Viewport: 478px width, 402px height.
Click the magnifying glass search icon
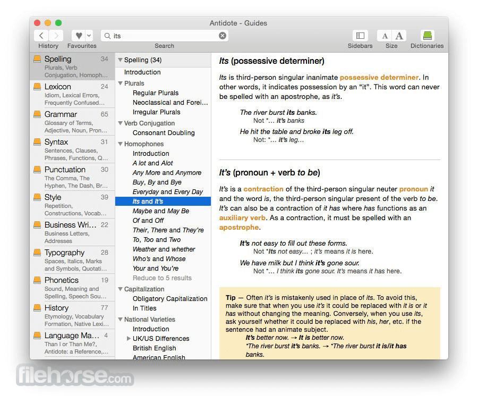(x=107, y=36)
